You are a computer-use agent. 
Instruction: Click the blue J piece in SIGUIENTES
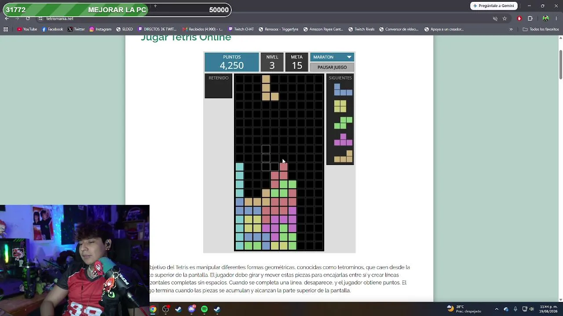tap(343, 90)
